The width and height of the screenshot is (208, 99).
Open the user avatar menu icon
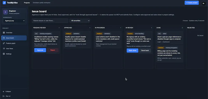click(x=204, y=3)
